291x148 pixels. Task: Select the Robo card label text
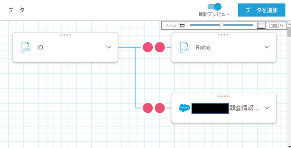(203, 47)
